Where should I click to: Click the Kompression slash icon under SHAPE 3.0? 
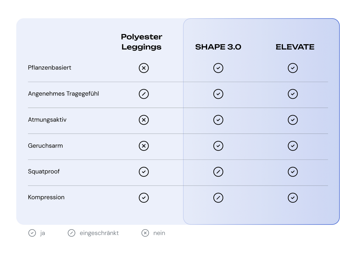tap(218, 198)
